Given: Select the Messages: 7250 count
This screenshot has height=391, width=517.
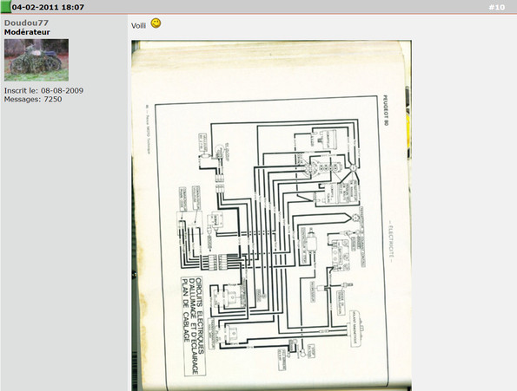Looking at the screenshot, I should point(33,99).
